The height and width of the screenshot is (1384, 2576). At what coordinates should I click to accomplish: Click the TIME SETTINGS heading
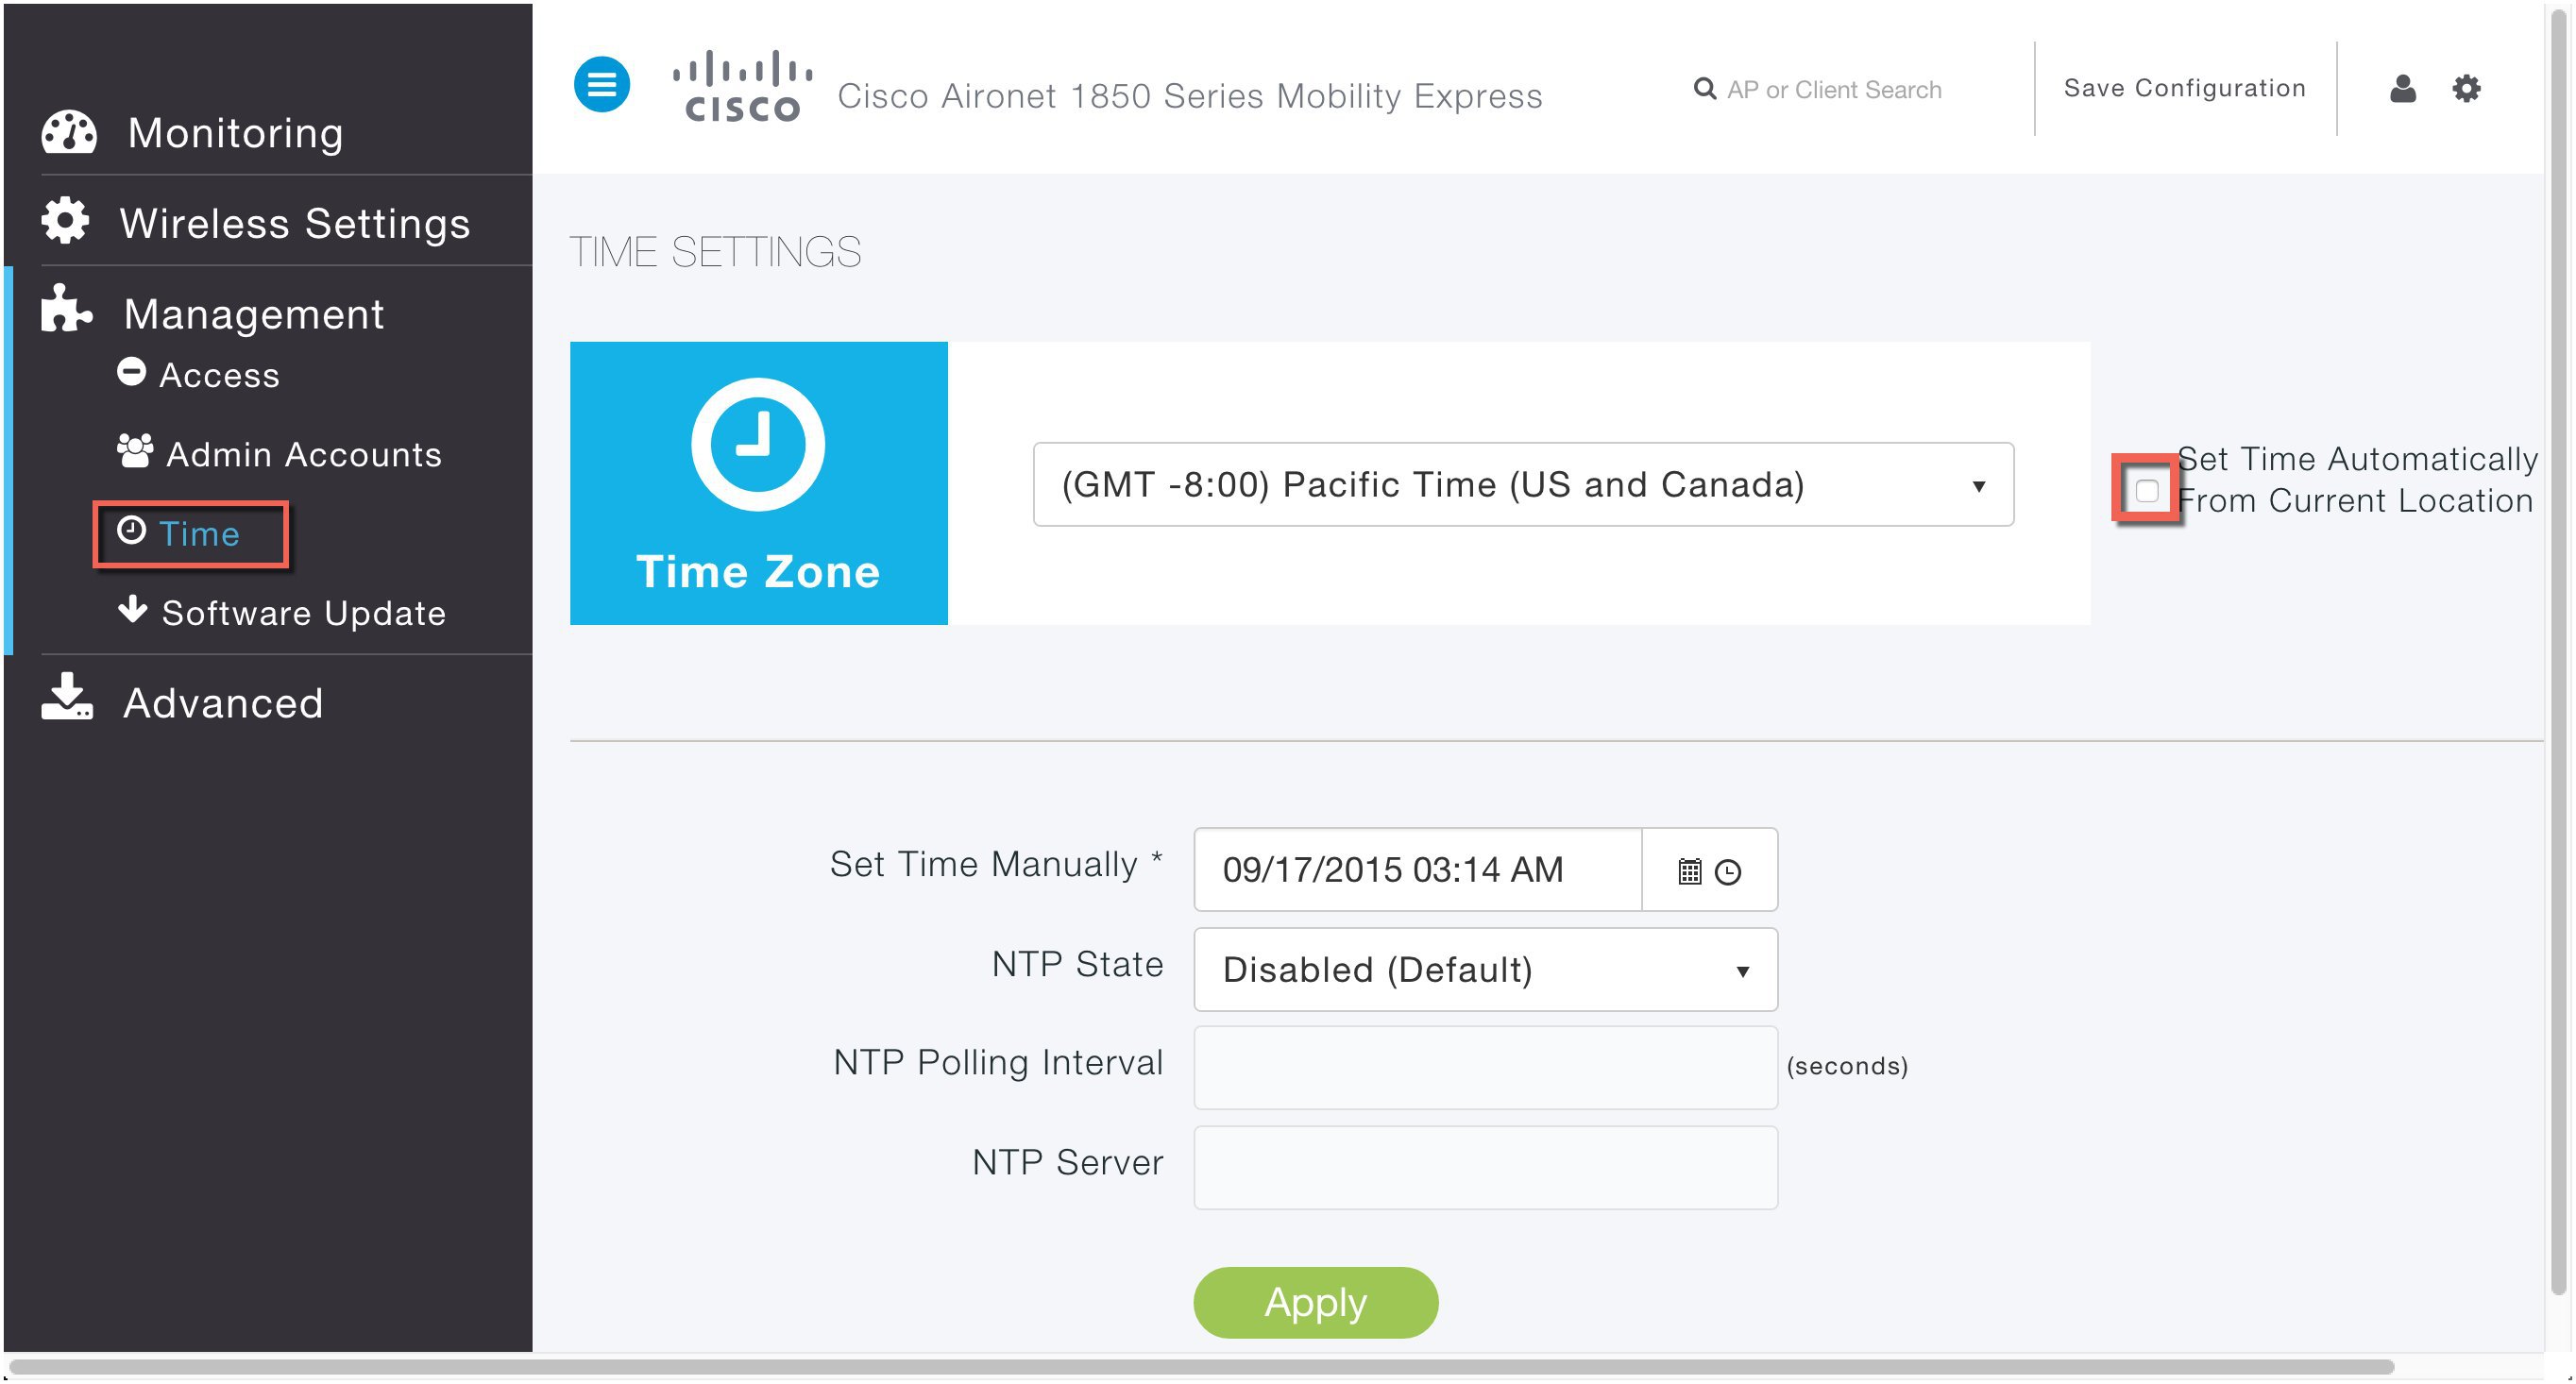click(715, 251)
